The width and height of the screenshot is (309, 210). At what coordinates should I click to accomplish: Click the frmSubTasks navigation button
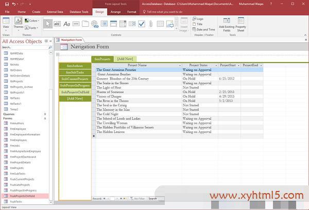75,72
